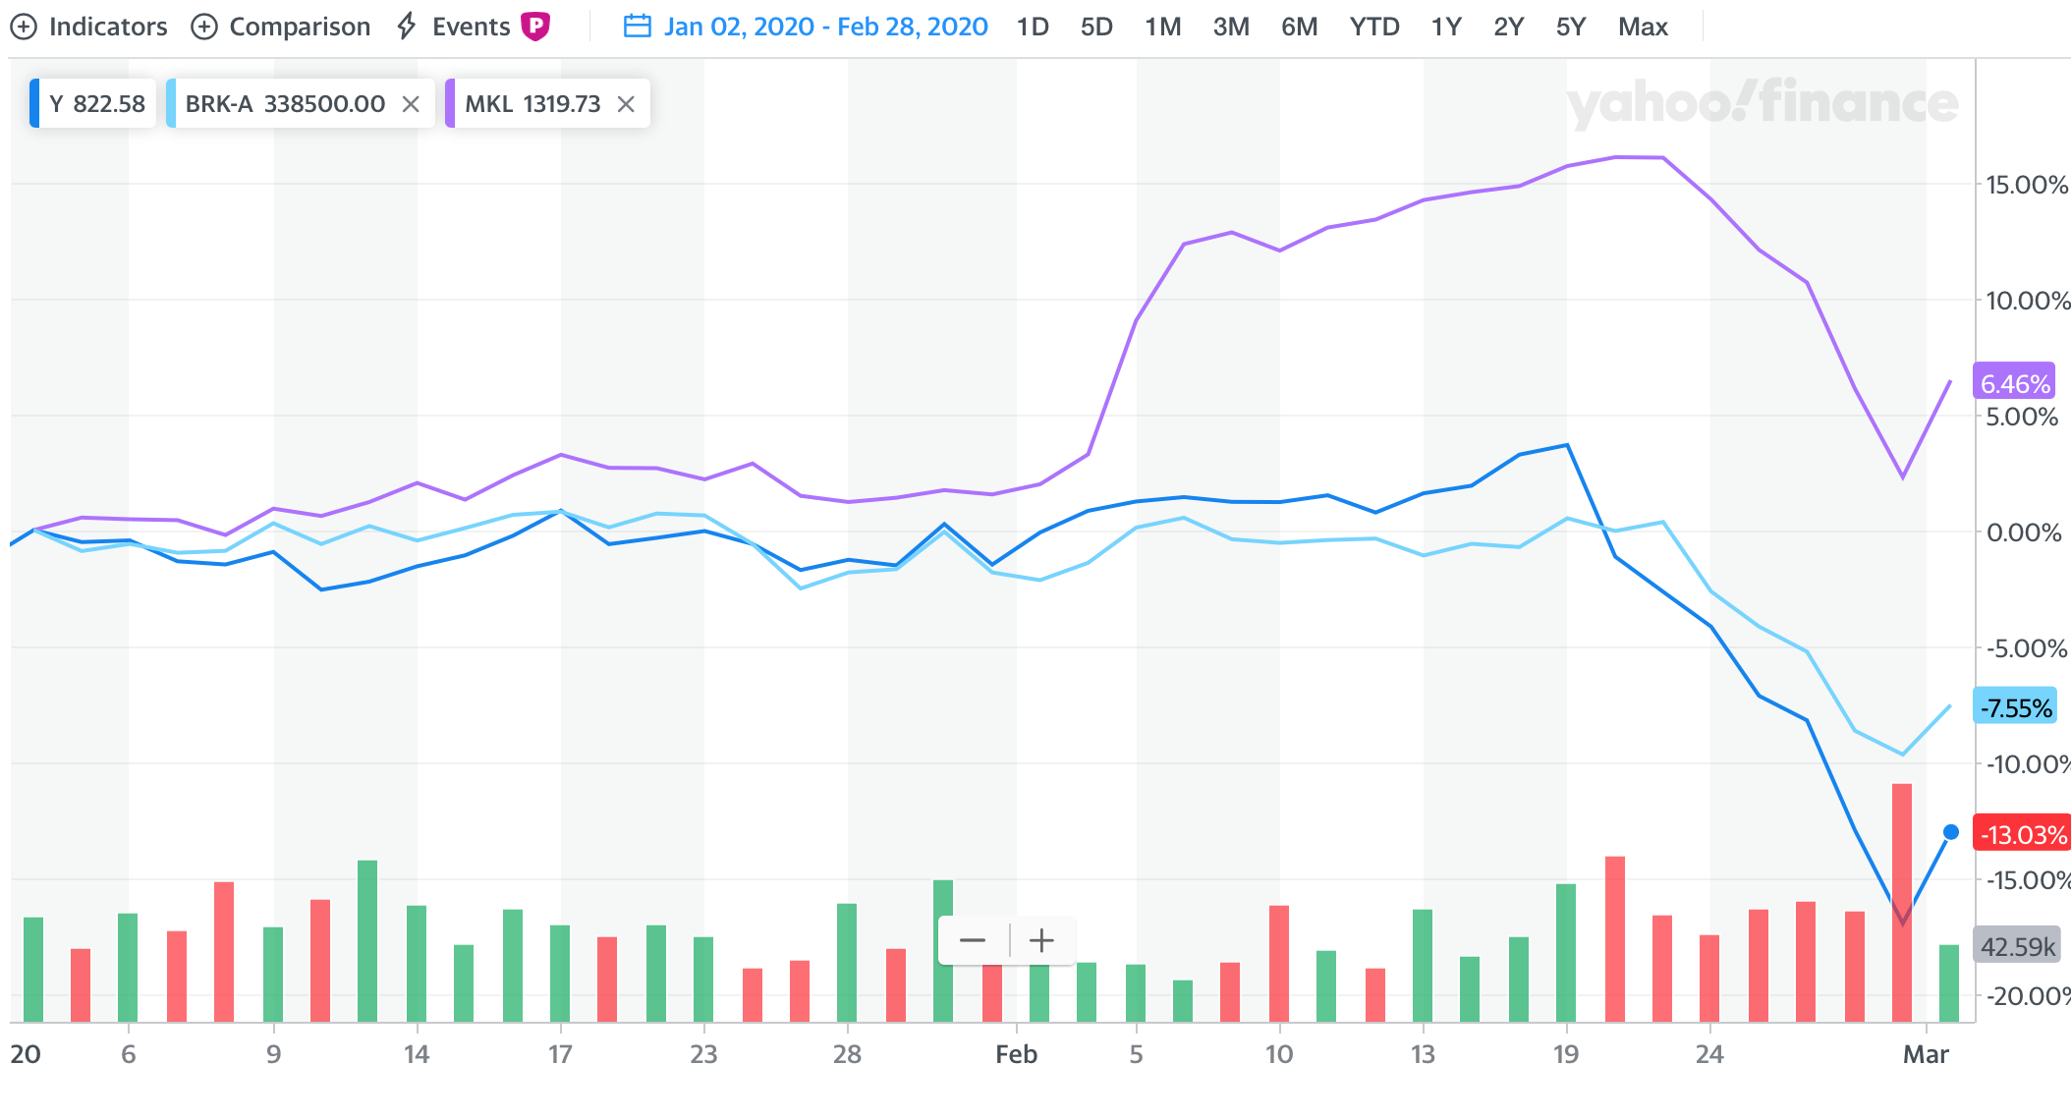Click the 10 date axis label
The width and height of the screenshot is (2071, 1120).
click(1278, 1054)
